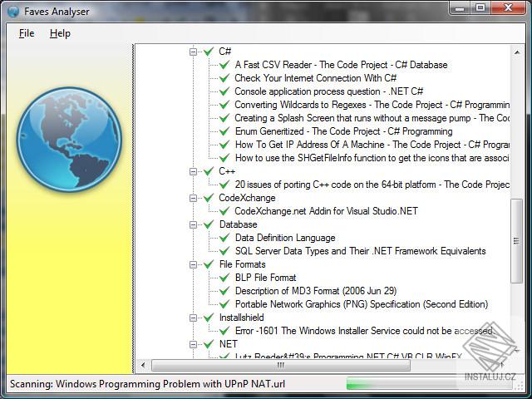This screenshot has height=399, width=532.
Task: Click green checkmark beside C# folder
Action: (209, 52)
